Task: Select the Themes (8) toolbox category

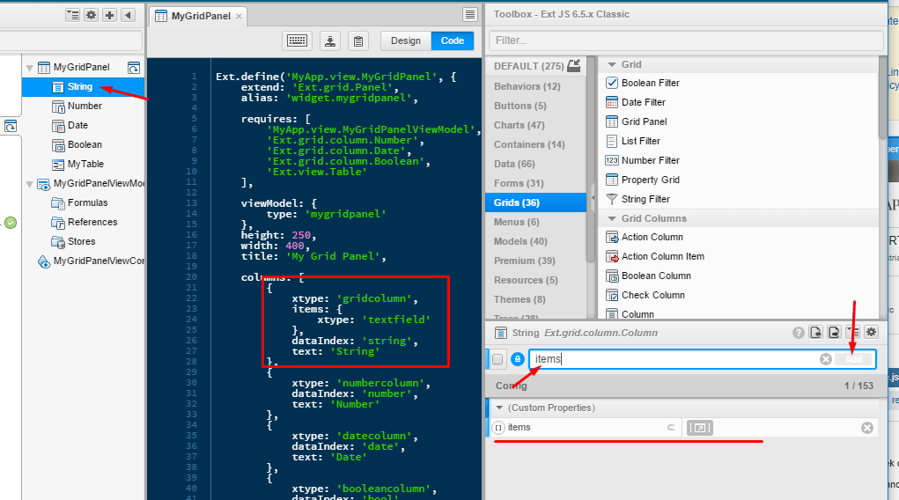Action: pos(535,299)
